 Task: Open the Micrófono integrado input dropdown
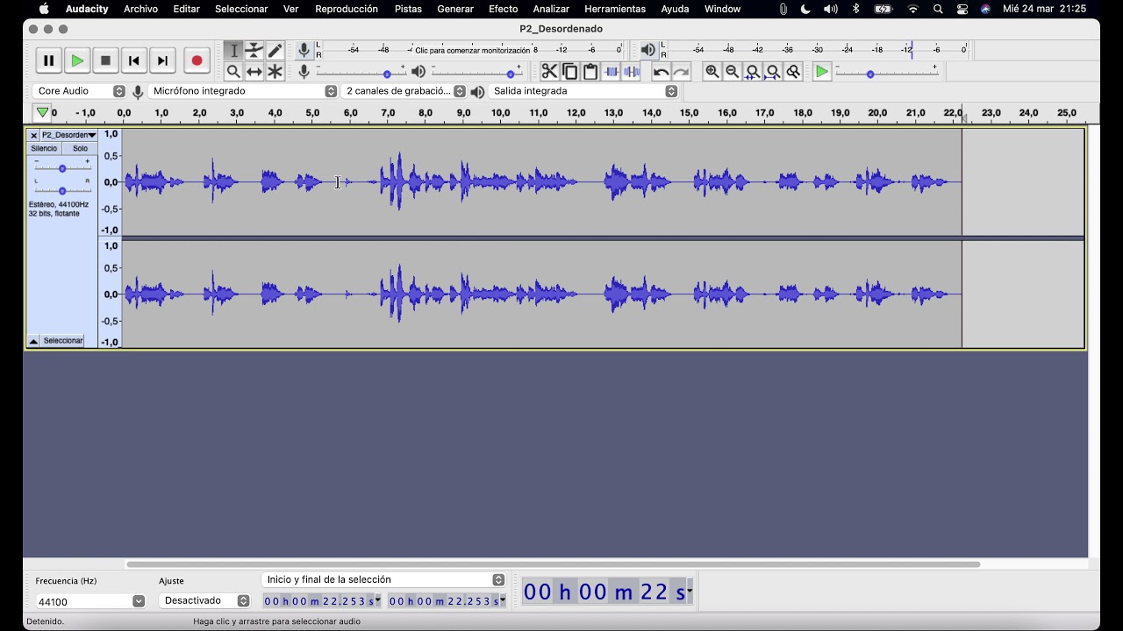pyautogui.click(x=244, y=91)
